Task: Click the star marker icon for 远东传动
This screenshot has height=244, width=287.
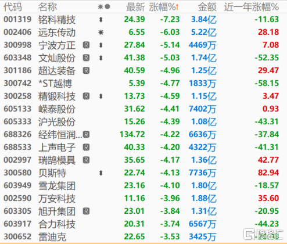Action: tap(101, 32)
